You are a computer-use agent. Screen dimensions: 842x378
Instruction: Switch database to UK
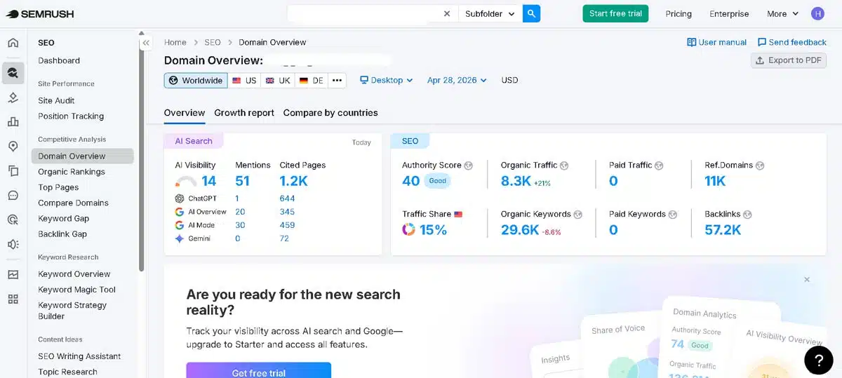pyautogui.click(x=278, y=81)
